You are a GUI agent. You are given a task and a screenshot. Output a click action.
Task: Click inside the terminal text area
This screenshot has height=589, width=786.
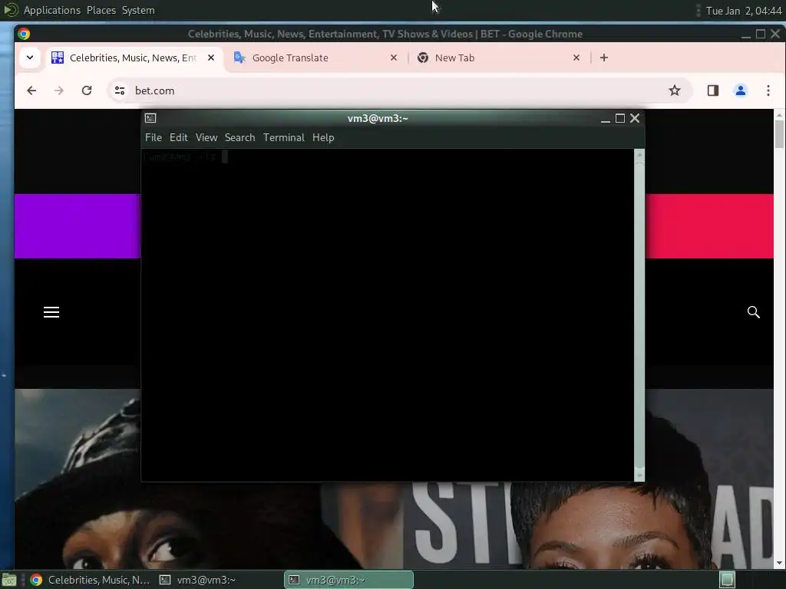388,314
